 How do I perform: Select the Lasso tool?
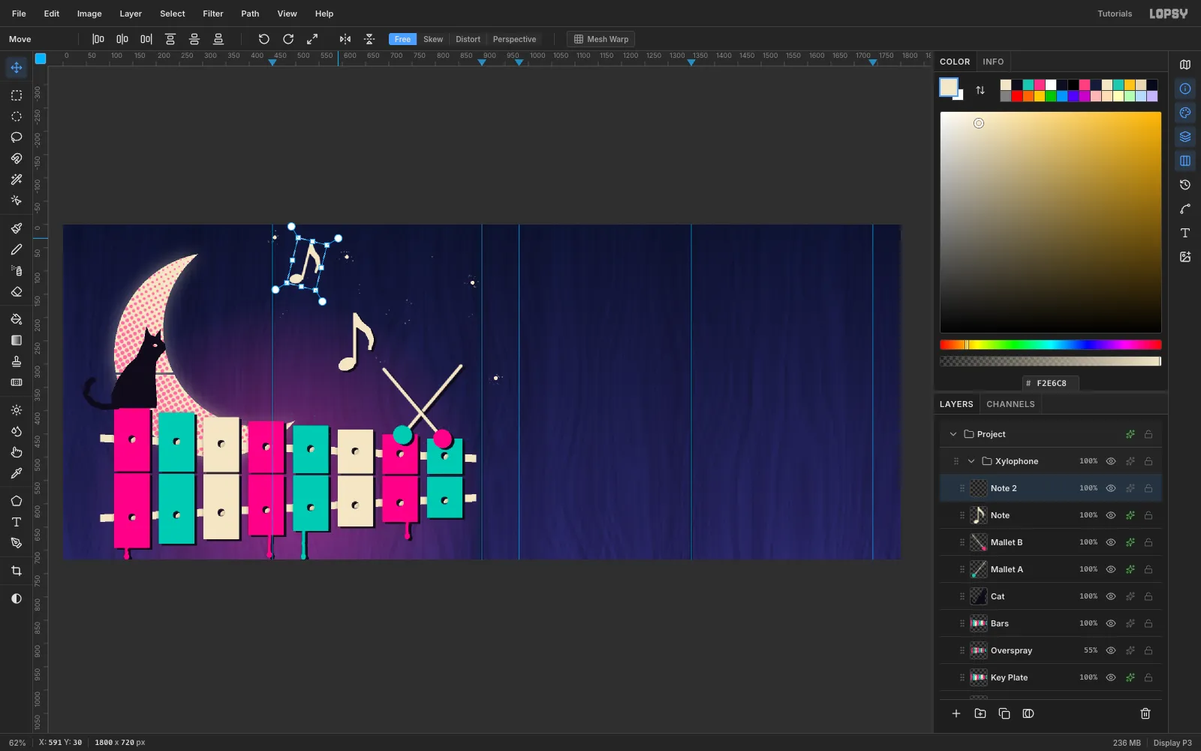(x=16, y=137)
